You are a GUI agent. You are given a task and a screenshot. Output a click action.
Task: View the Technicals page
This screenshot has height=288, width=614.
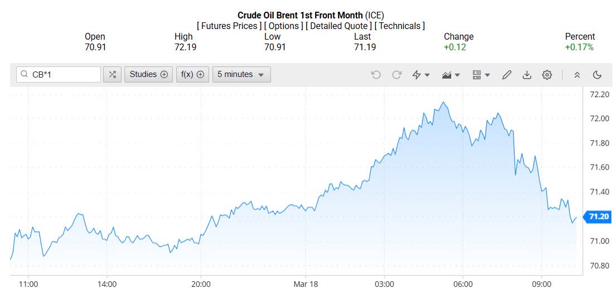click(x=399, y=26)
